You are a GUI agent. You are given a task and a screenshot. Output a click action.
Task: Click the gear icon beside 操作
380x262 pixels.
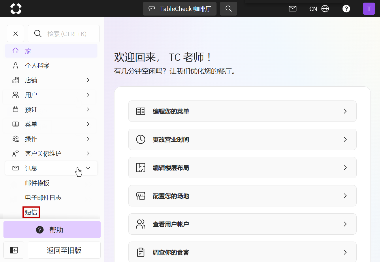click(x=16, y=139)
